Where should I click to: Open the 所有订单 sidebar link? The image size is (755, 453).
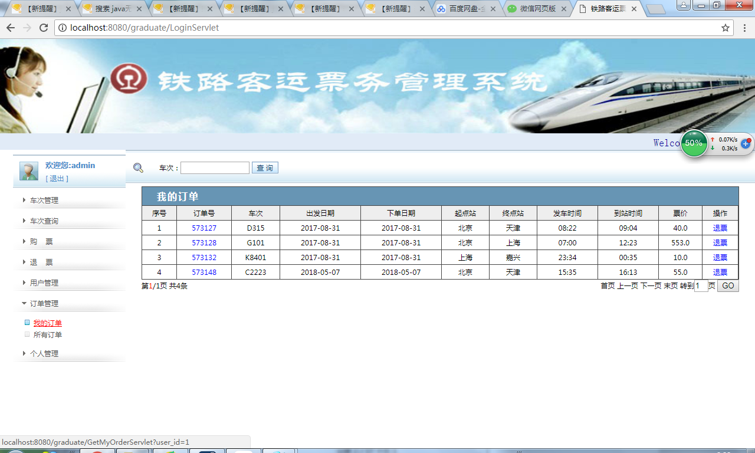pyautogui.click(x=48, y=334)
